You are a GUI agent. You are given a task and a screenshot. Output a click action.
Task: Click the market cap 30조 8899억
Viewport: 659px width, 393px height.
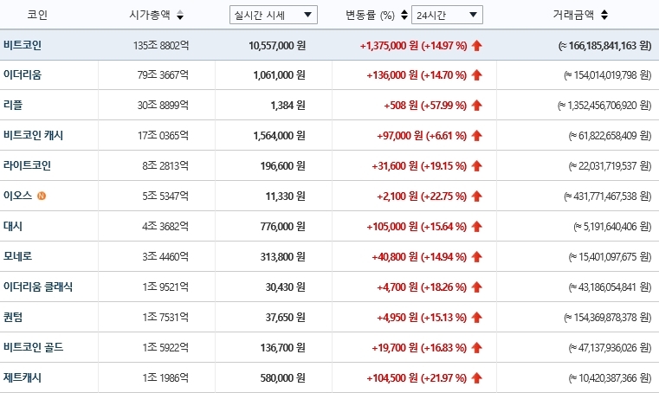[163, 106]
